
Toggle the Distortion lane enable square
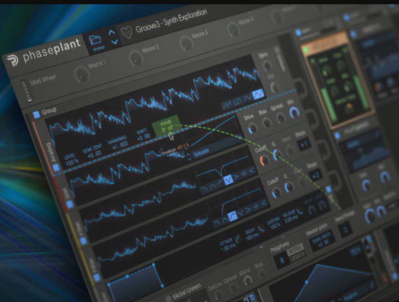click(69, 204)
